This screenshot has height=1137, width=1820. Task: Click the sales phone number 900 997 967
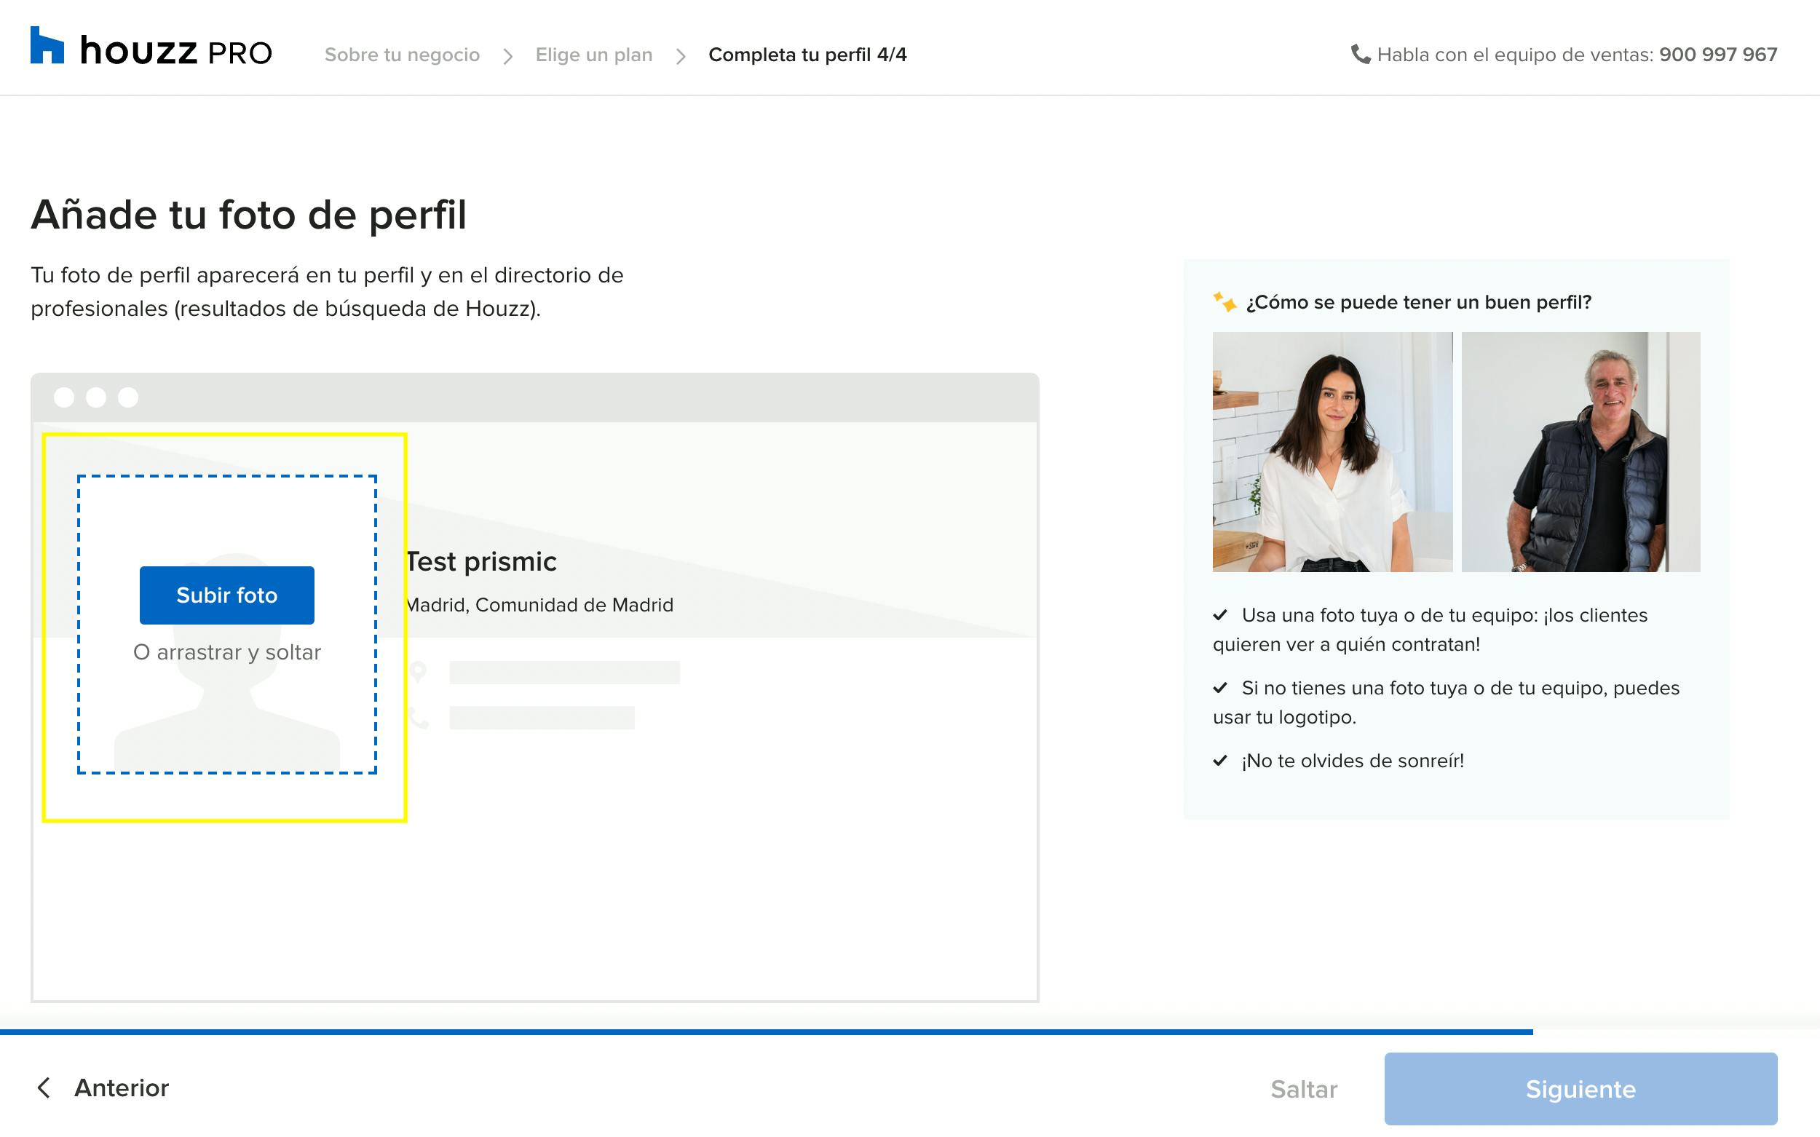click(x=1718, y=55)
